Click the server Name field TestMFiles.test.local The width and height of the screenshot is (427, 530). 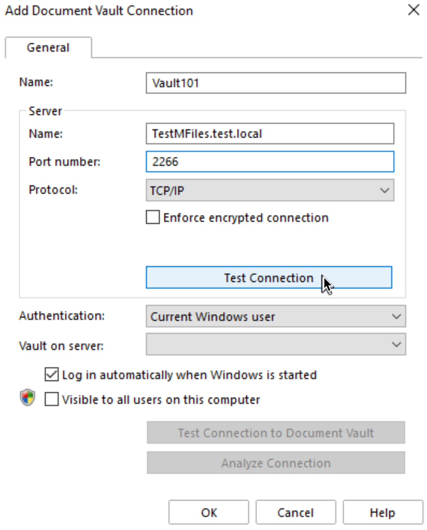(270, 134)
